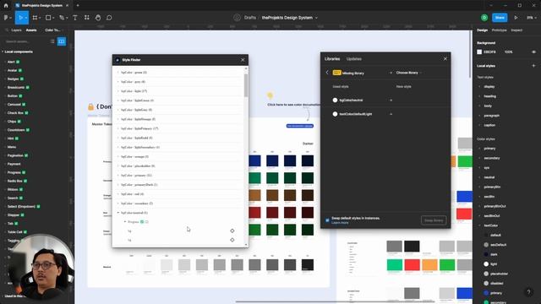Viewport: 541px width, 304px height.
Task: Expand the display text style group
Action: click(479, 87)
